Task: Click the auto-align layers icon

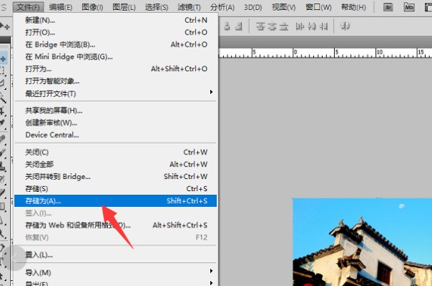Action: point(345,27)
